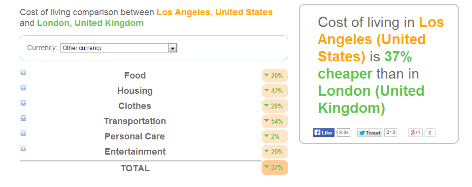Select the Other currency combo box field
472x187 pixels.
[x=119, y=48]
